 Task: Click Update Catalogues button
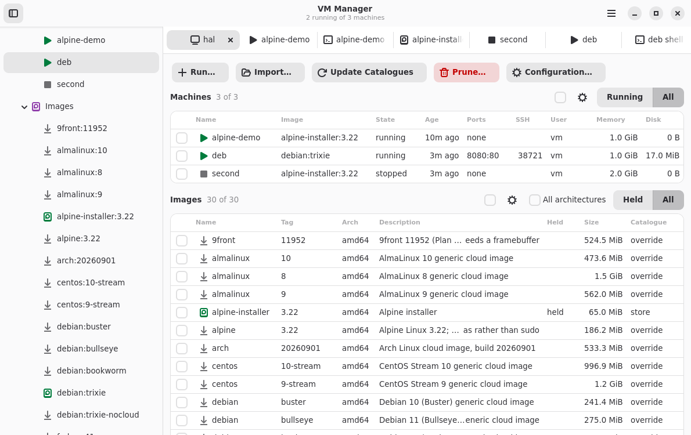click(369, 72)
